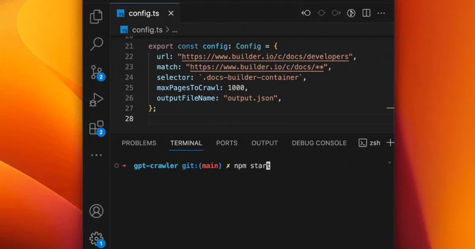Image resolution: width=475 pixels, height=249 pixels.
Task: Place cursor on empty line 28
Action: (271, 119)
